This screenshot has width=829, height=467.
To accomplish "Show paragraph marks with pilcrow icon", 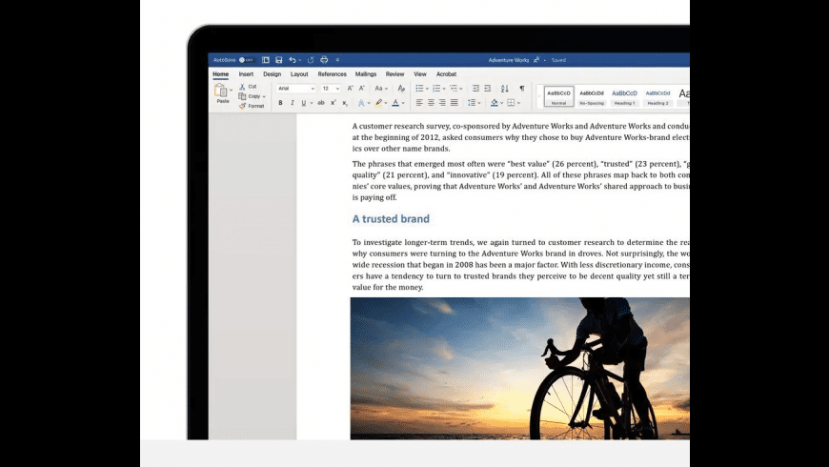I will coord(522,89).
